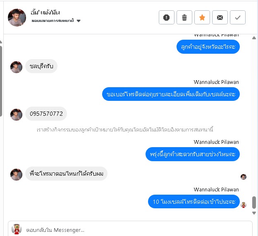Click the page seen indicator near last message
The height and width of the screenshot is (236, 258).
pos(244,205)
